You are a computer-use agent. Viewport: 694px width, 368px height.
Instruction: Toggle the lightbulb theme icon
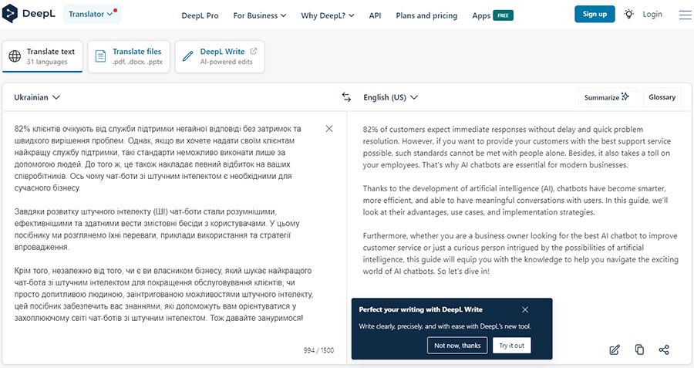[x=628, y=14]
